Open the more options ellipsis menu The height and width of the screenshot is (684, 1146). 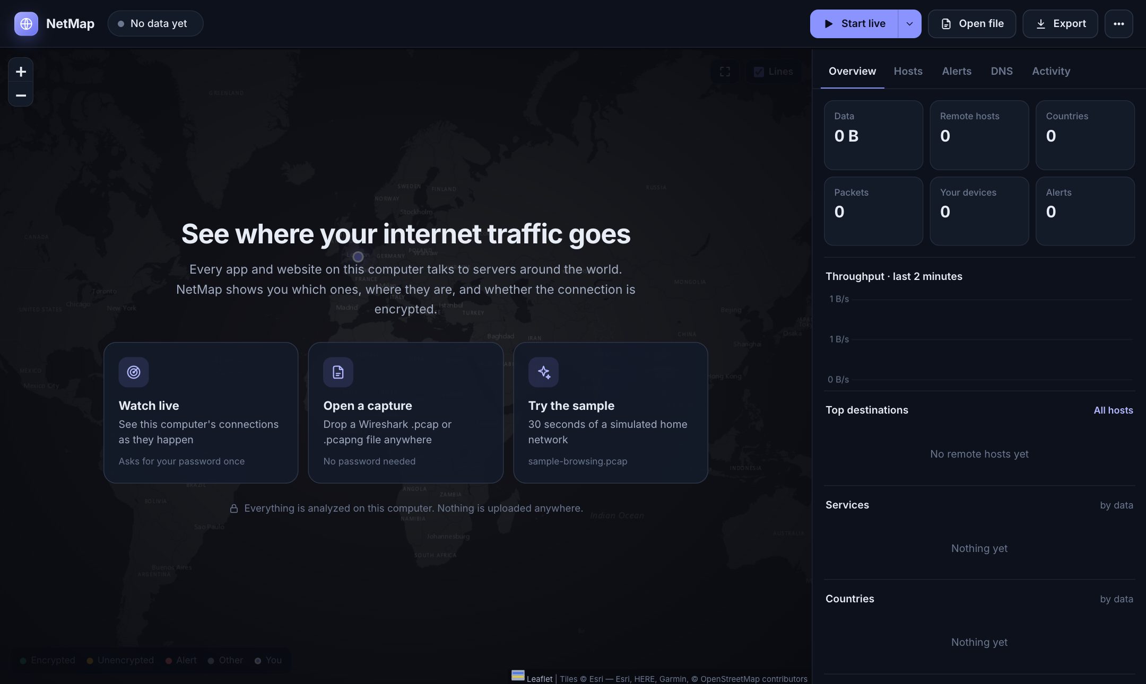[1119, 24]
